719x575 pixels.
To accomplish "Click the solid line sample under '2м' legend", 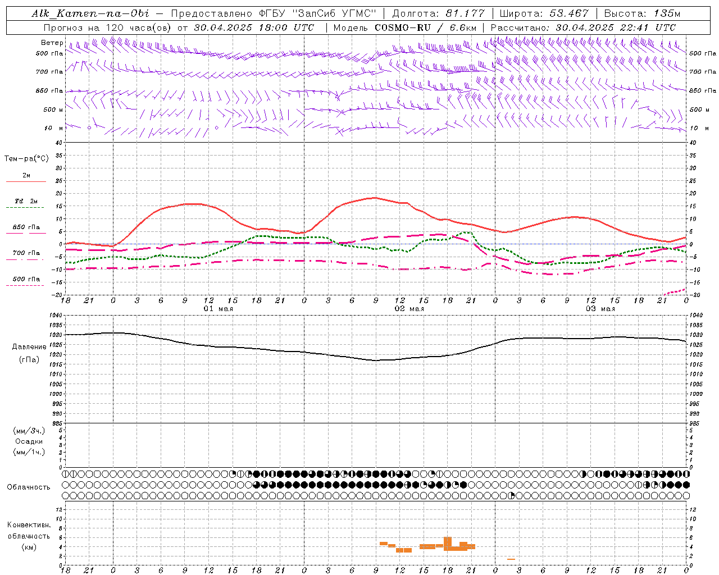I will pyautogui.click(x=26, y=182).
